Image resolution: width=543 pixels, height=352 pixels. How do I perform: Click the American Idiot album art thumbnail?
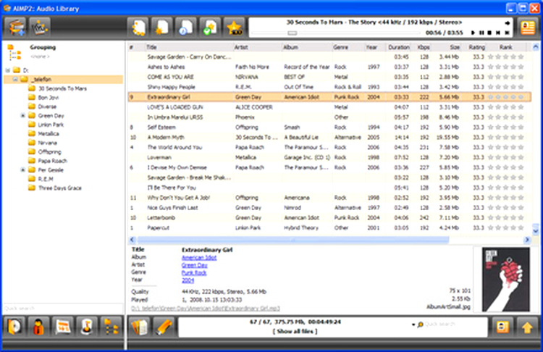506,279
